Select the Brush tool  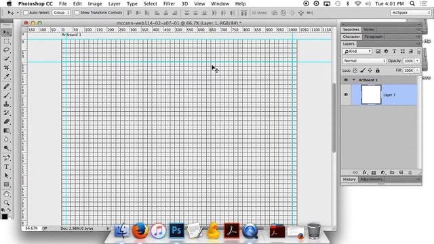coord(6,96)
